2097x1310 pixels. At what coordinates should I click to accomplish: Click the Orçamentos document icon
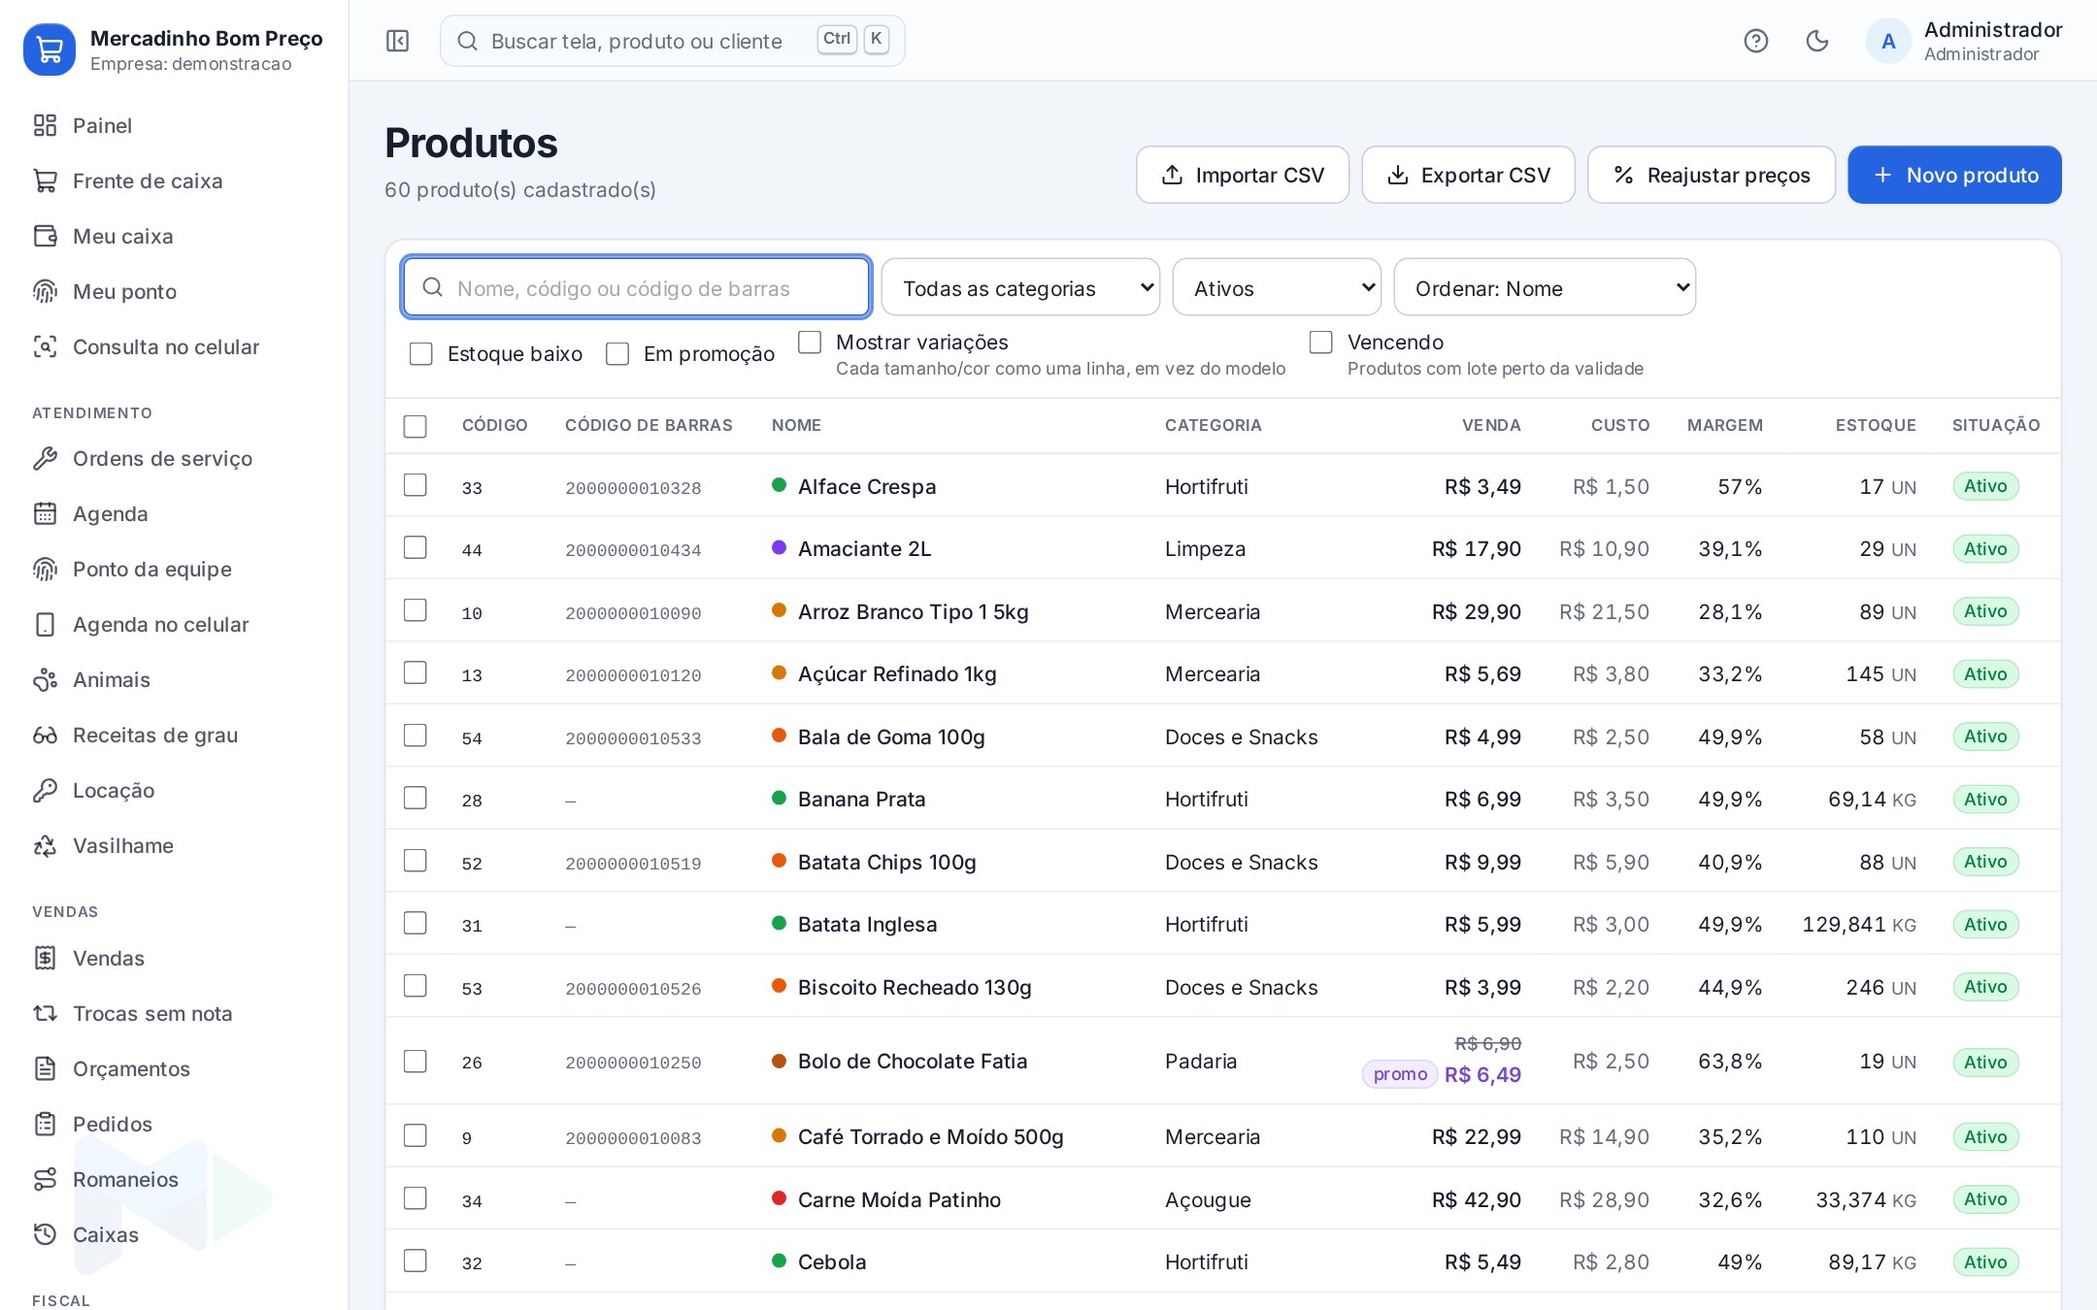coord(45,1068)
